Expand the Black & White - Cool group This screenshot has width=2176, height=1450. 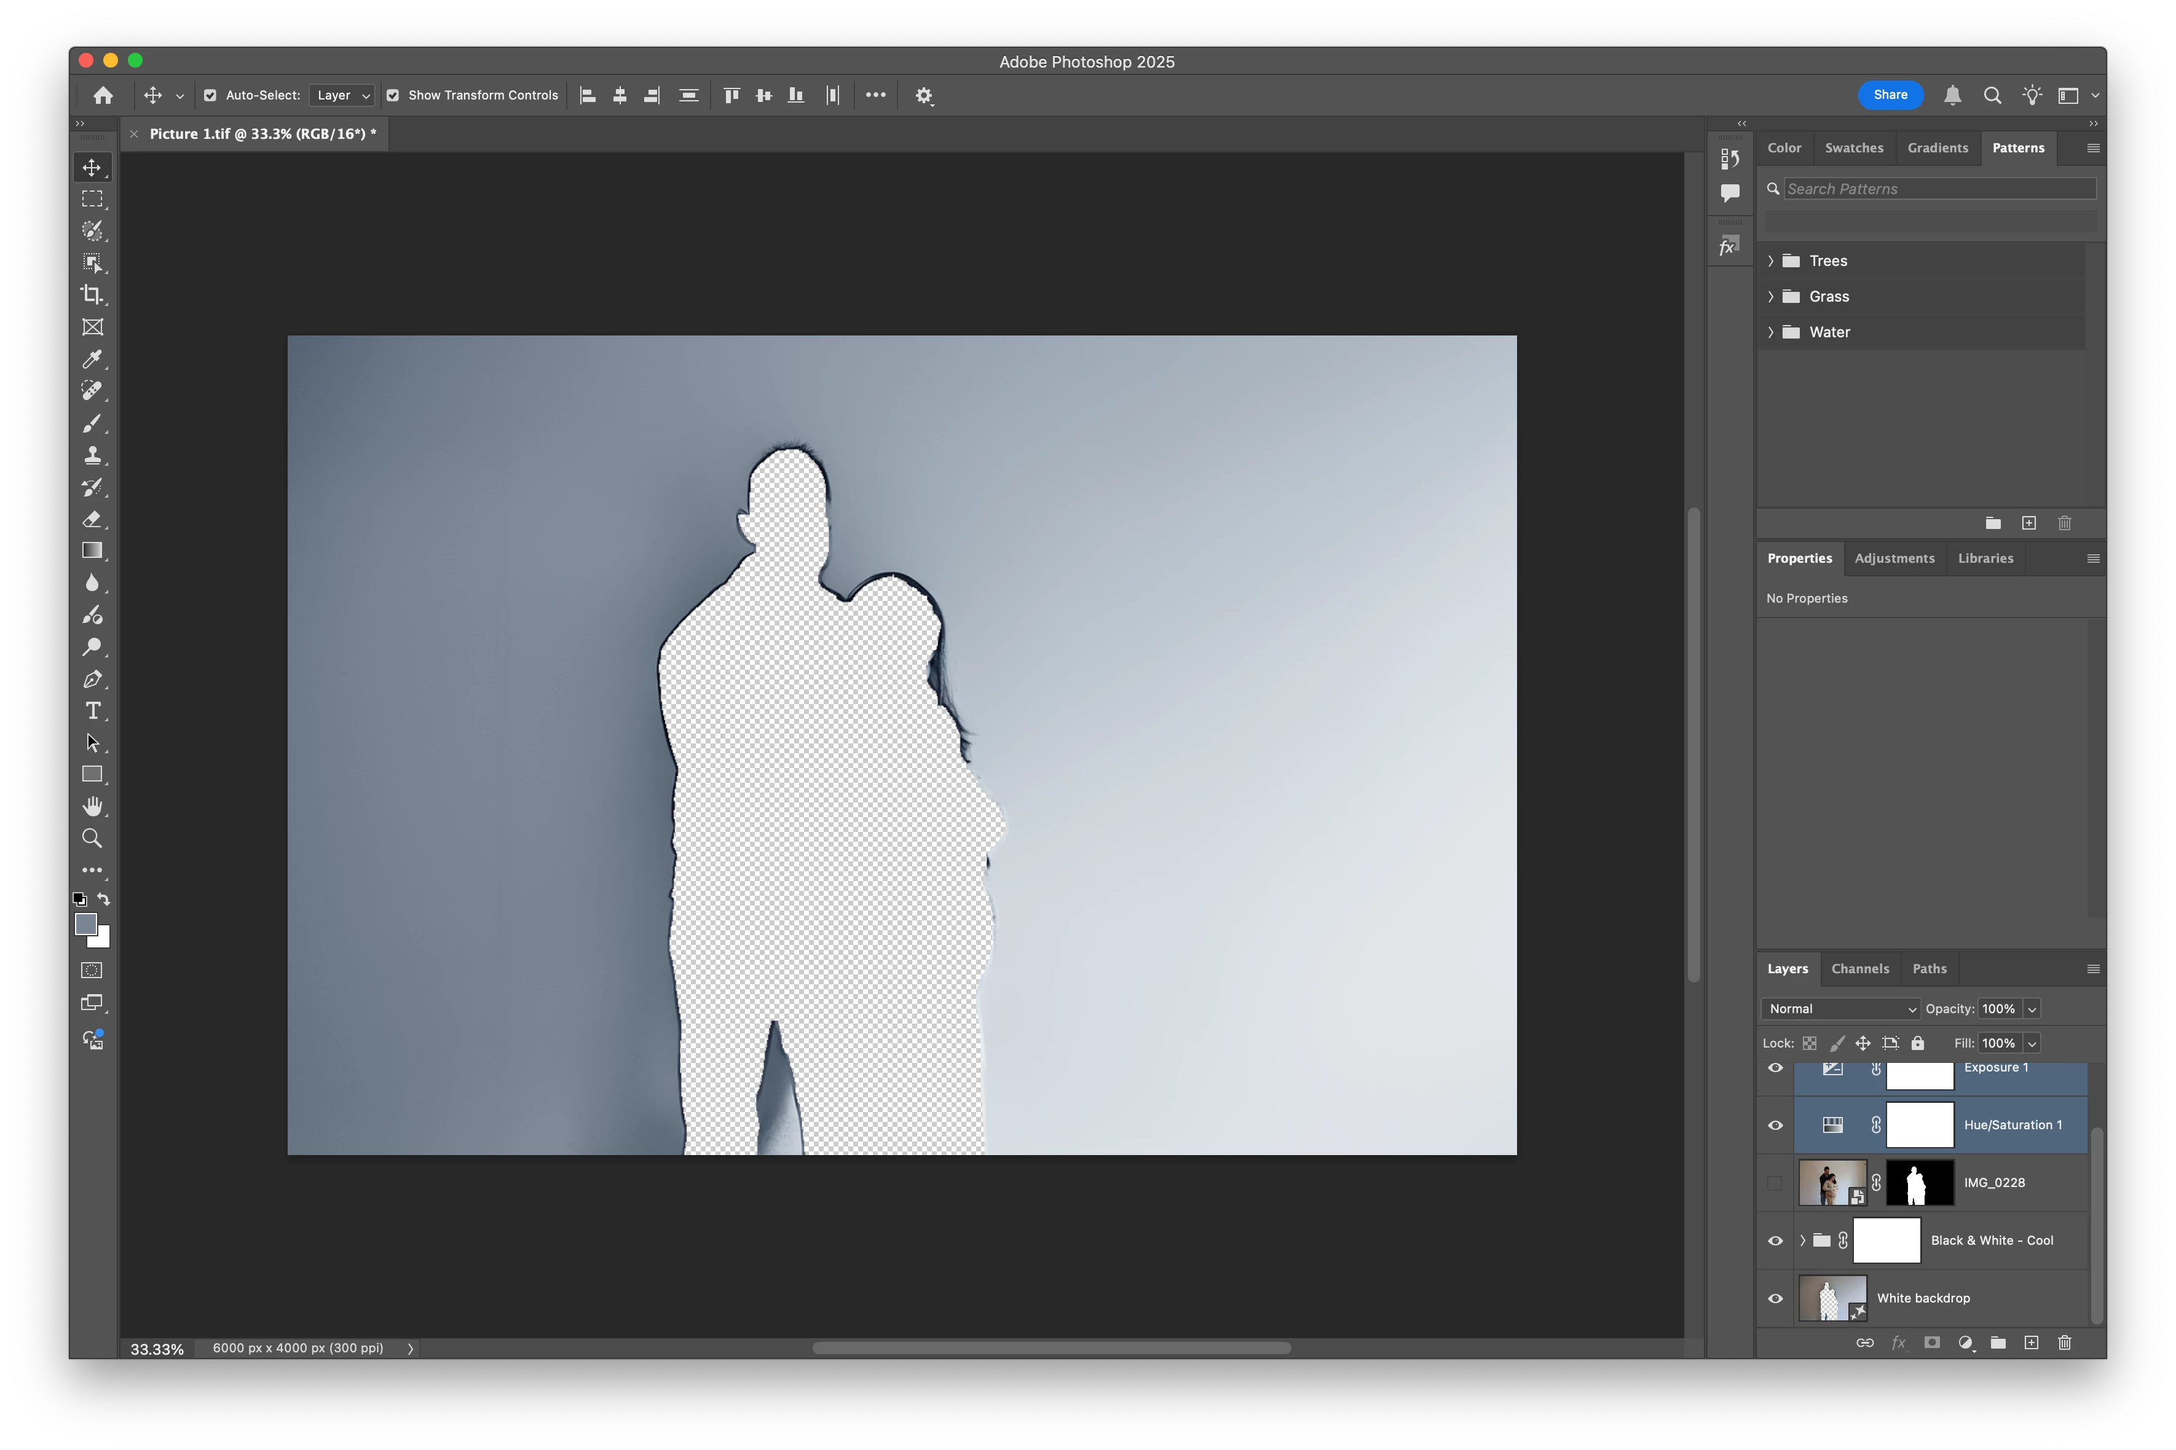click(x=1802, y=1240)
